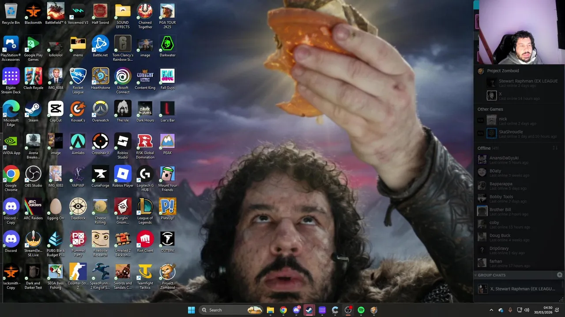Open File Explorer from the taskbar
Viewport: 565px width, 317px height.
(270, 310)
